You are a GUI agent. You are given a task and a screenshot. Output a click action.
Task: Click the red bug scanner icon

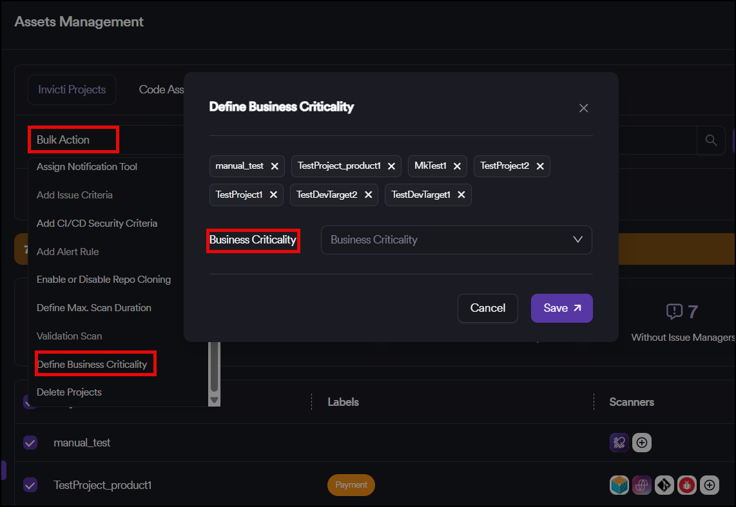point(687,485)
